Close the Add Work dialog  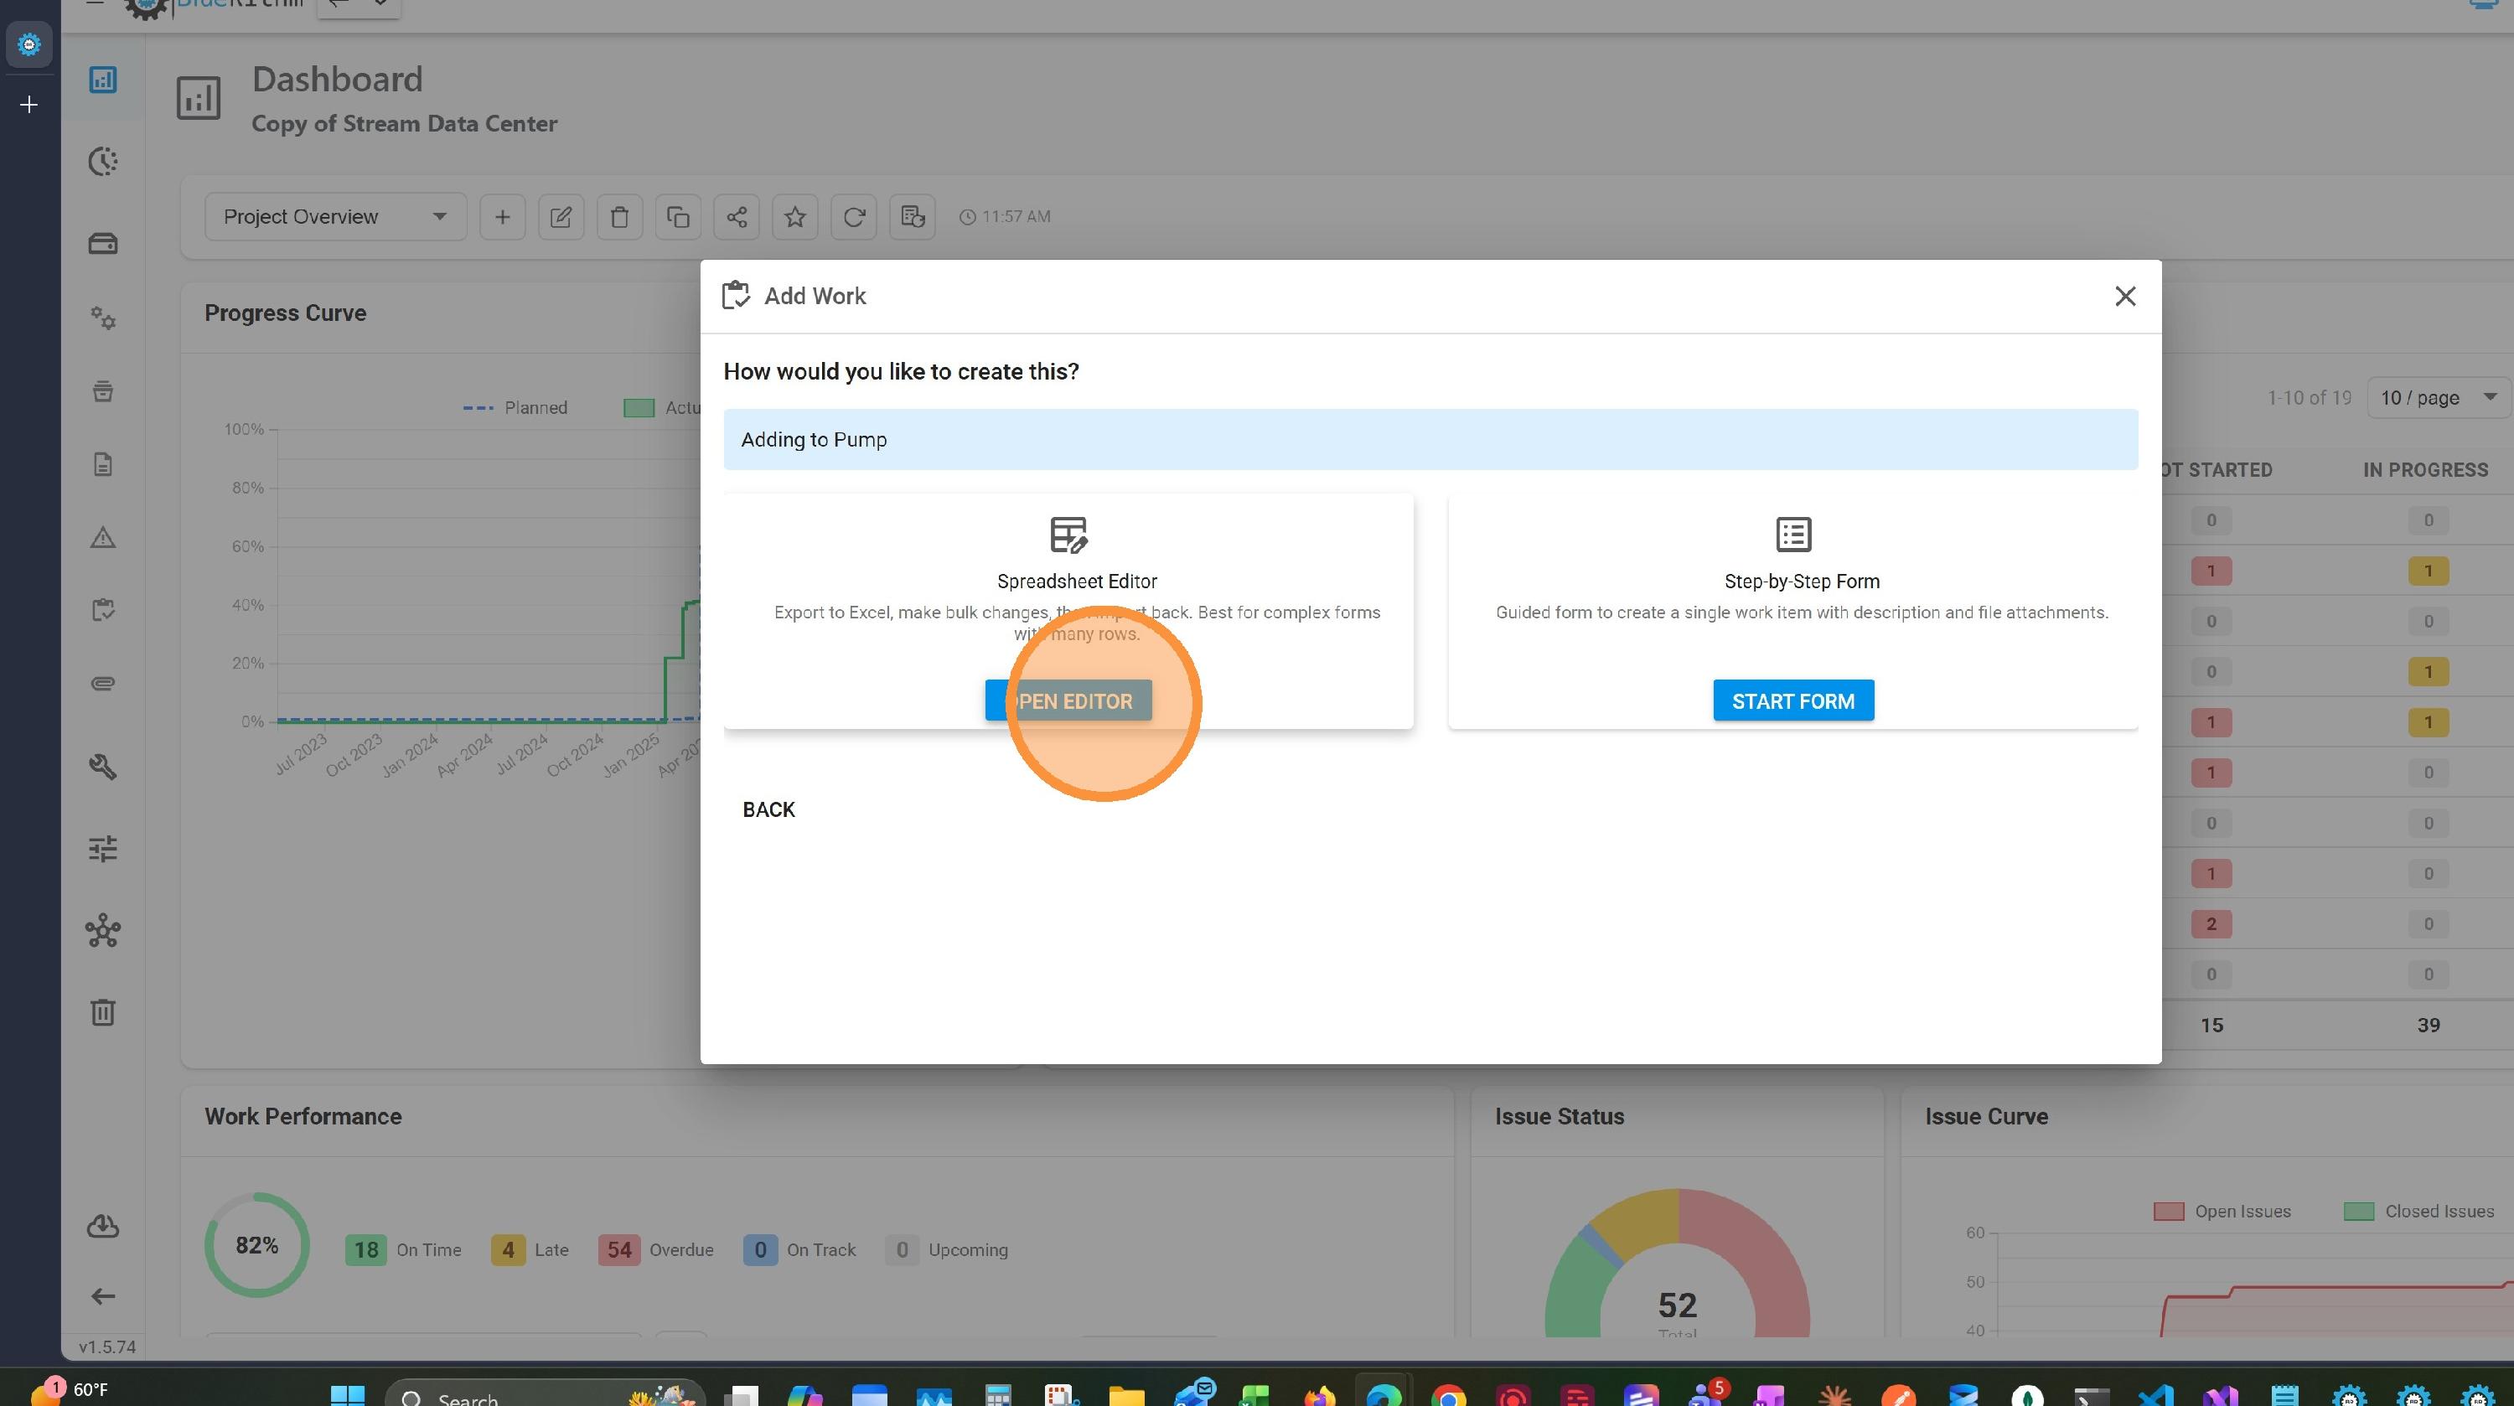(x=2124, y=296)
